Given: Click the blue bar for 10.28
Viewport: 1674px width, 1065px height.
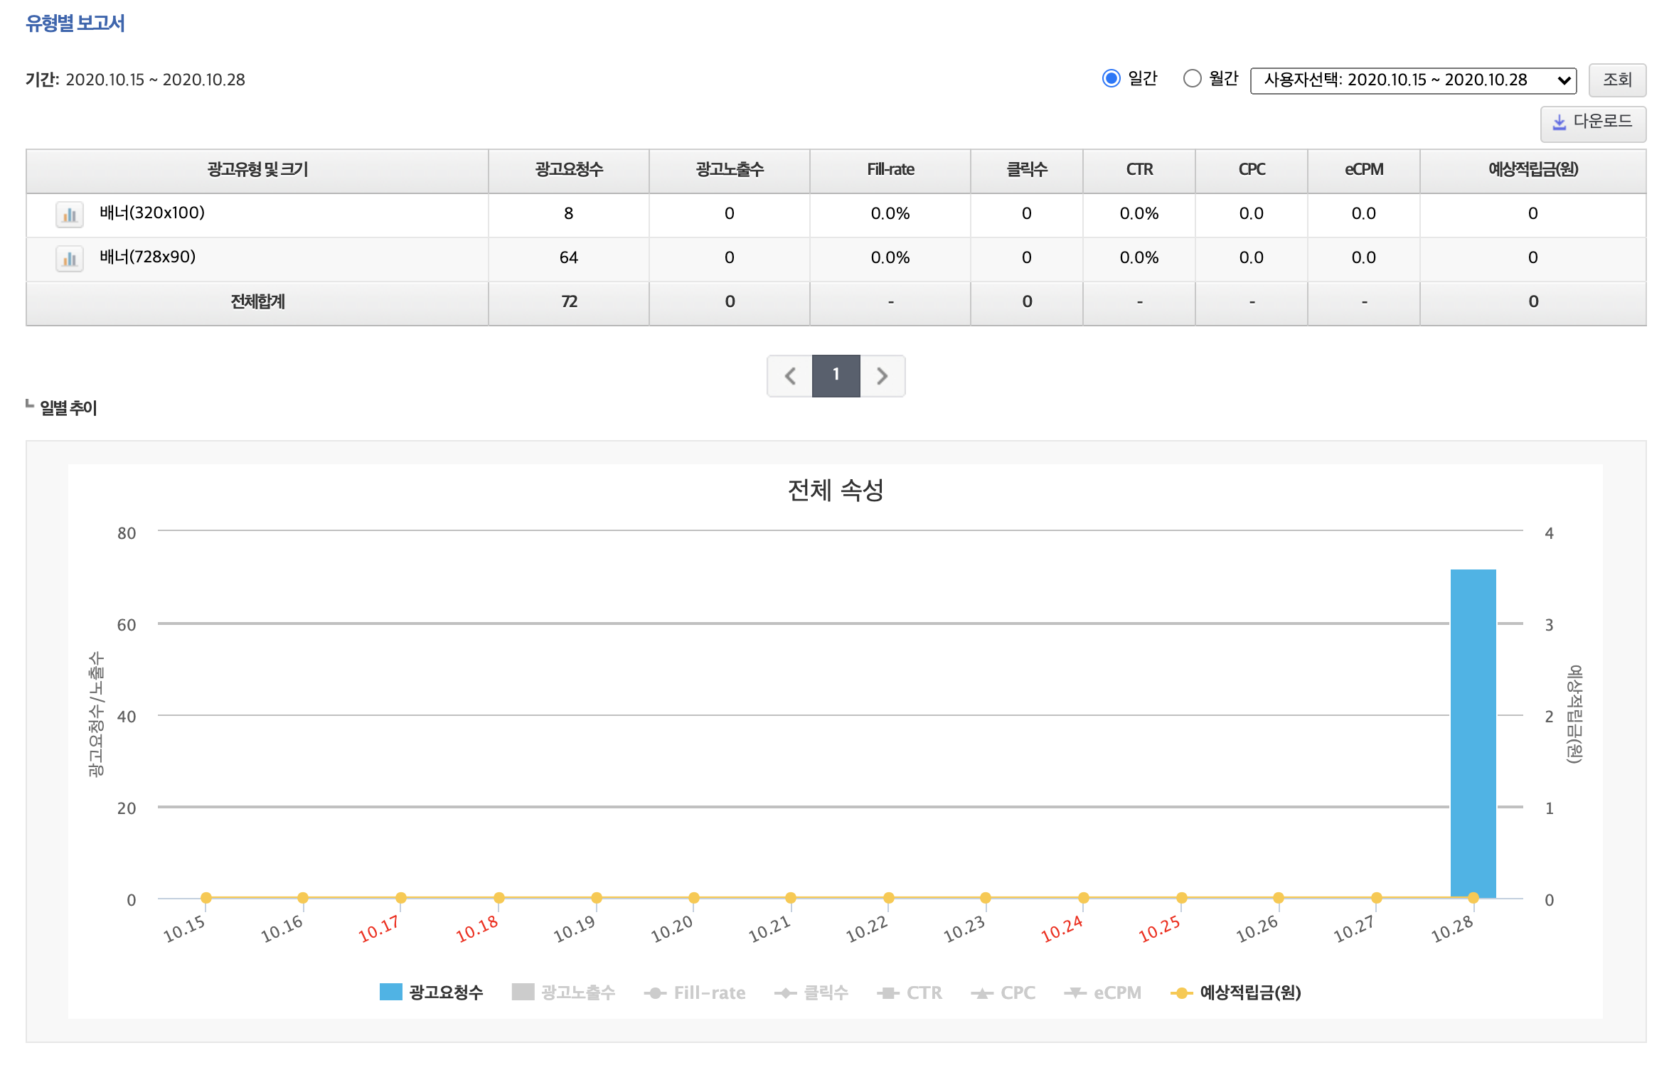Looking at the screenshot, I should pyautogui.click(x=1473, y=732).
